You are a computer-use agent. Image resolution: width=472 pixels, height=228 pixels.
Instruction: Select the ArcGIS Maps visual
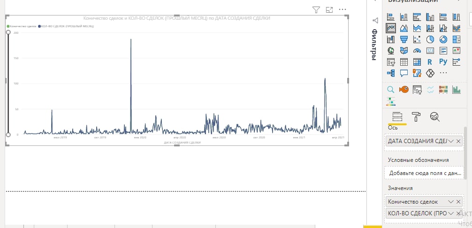click(417, 73)
